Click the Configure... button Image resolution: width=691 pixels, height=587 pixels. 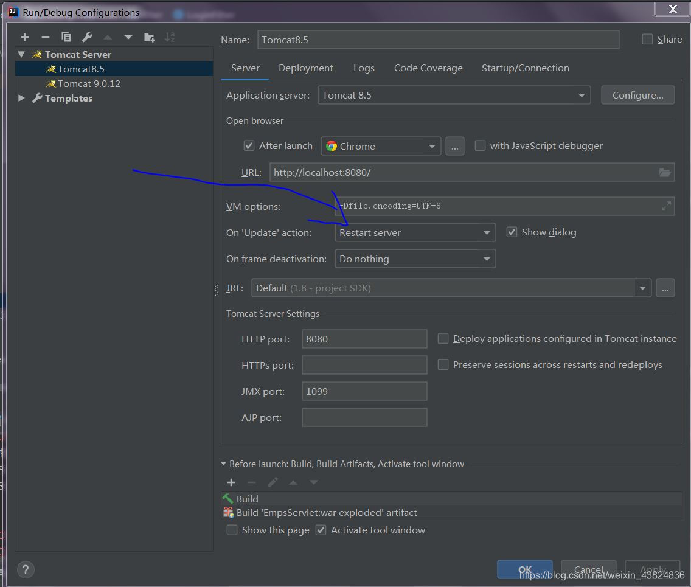tap(637, 95)
